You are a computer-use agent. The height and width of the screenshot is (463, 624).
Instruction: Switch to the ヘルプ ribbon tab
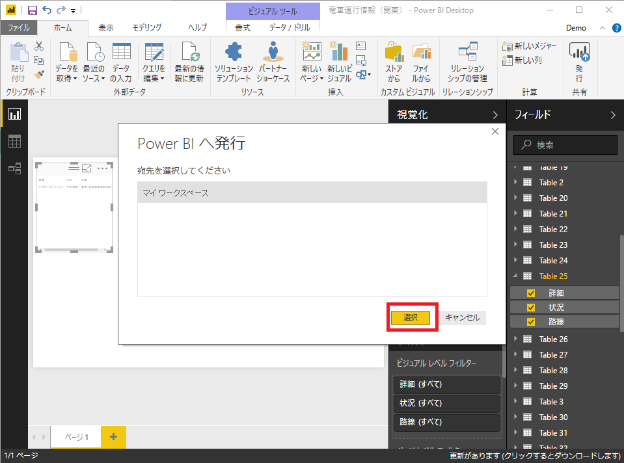click(x=197, y=28)
